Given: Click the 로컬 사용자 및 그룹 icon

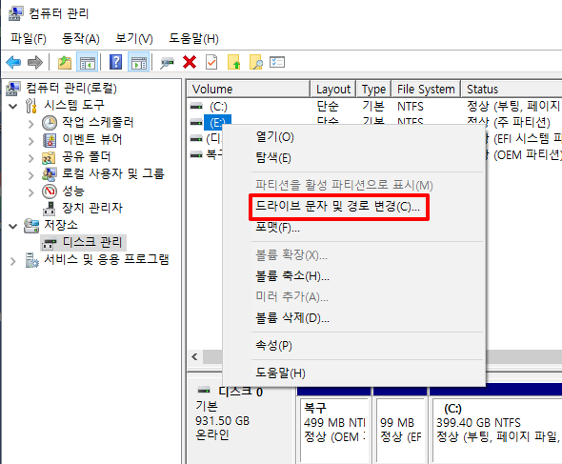Looking at the screenshot, I should [x=50, y=174].
